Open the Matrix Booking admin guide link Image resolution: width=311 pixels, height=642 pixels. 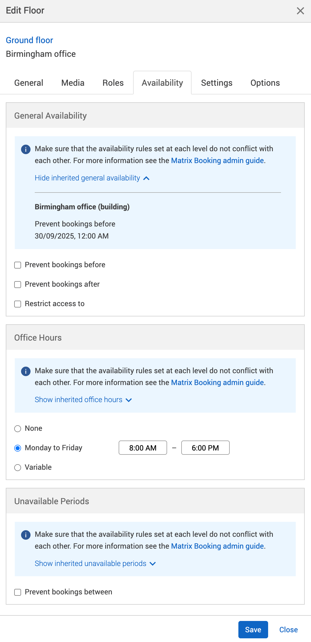217,160
